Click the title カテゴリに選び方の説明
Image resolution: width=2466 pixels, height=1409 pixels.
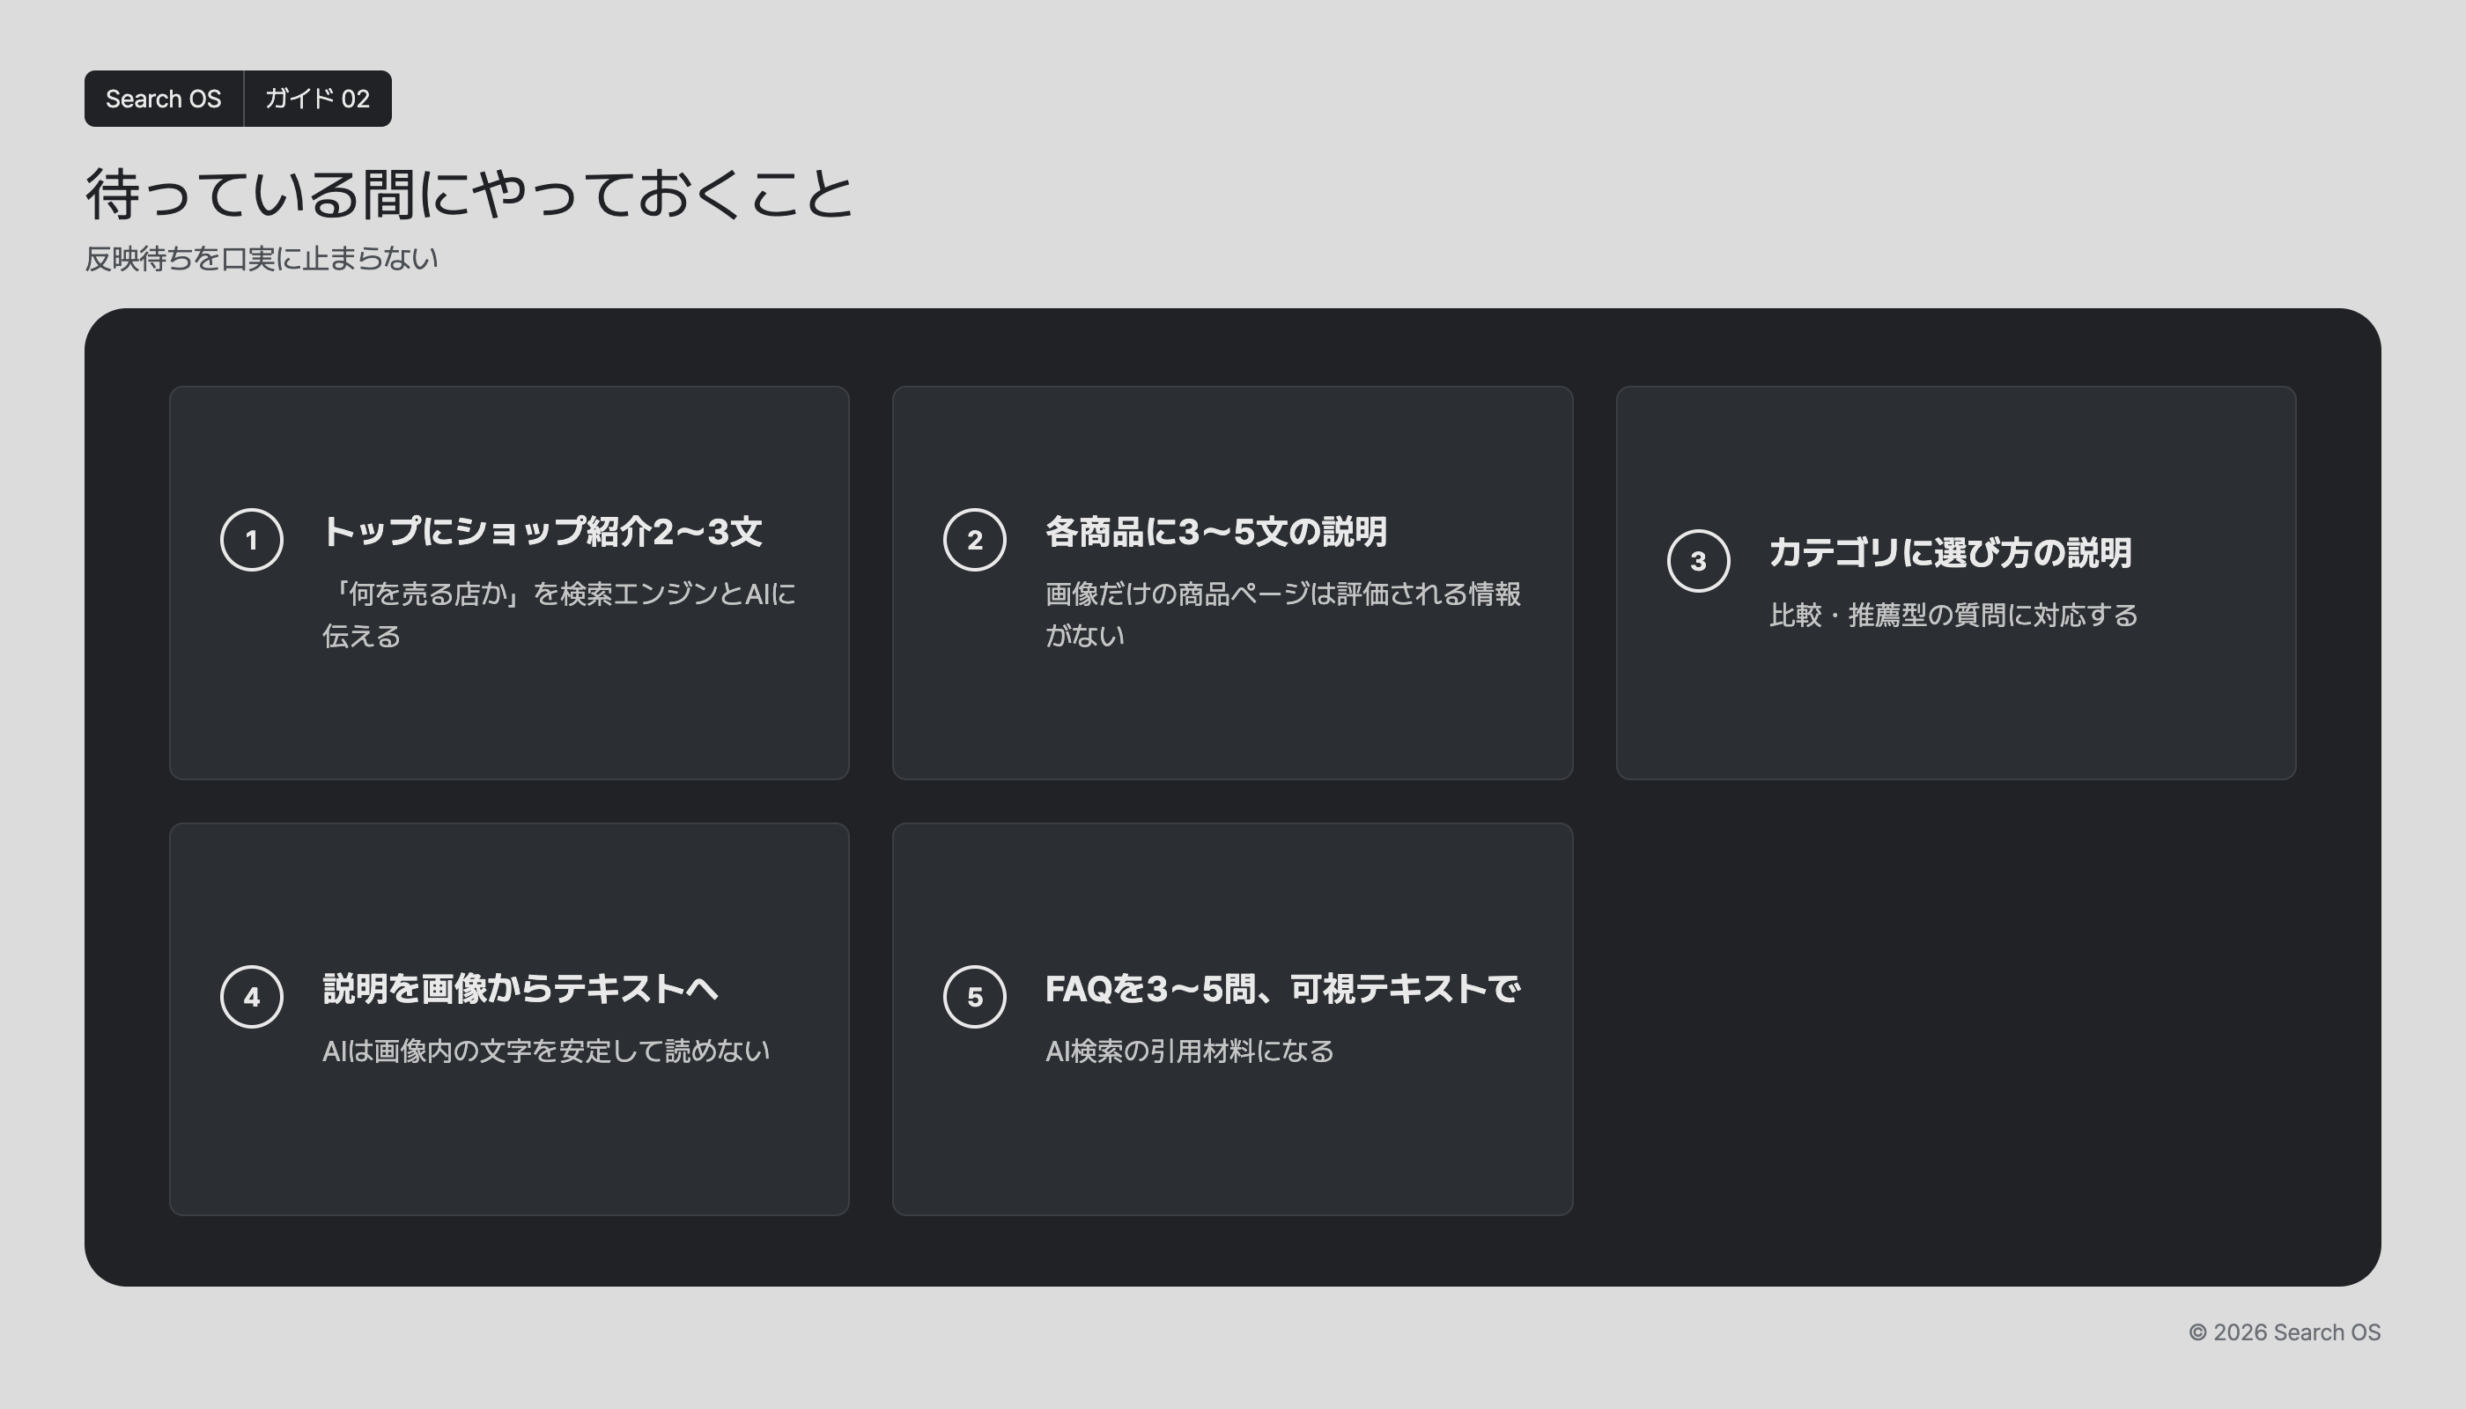click(1950, 552)
